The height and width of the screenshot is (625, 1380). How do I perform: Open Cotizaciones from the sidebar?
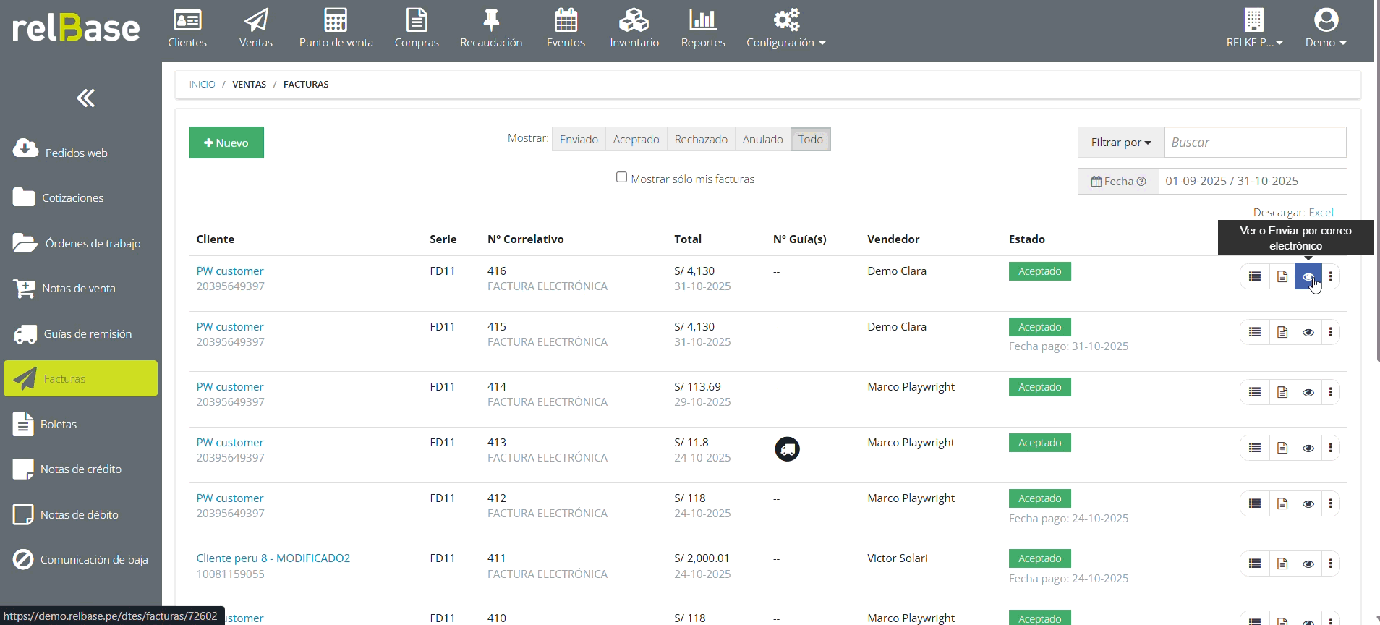[72, 198]
